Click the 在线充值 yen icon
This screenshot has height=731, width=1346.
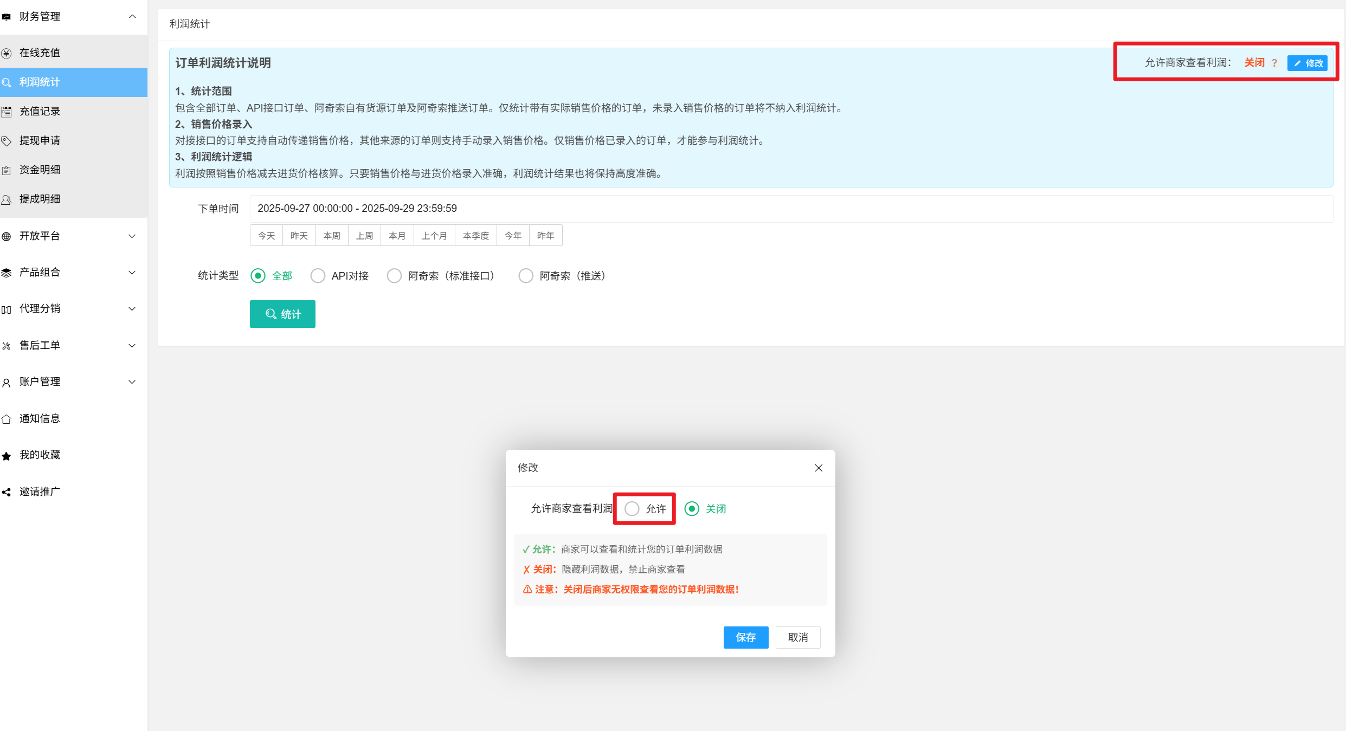(7, 53)
